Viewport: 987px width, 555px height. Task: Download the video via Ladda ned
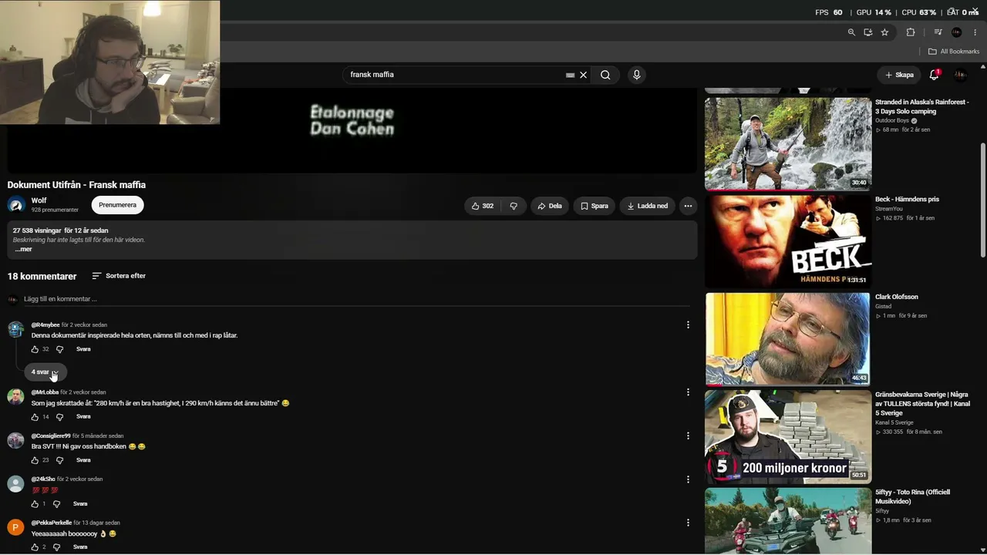point(648,206)
